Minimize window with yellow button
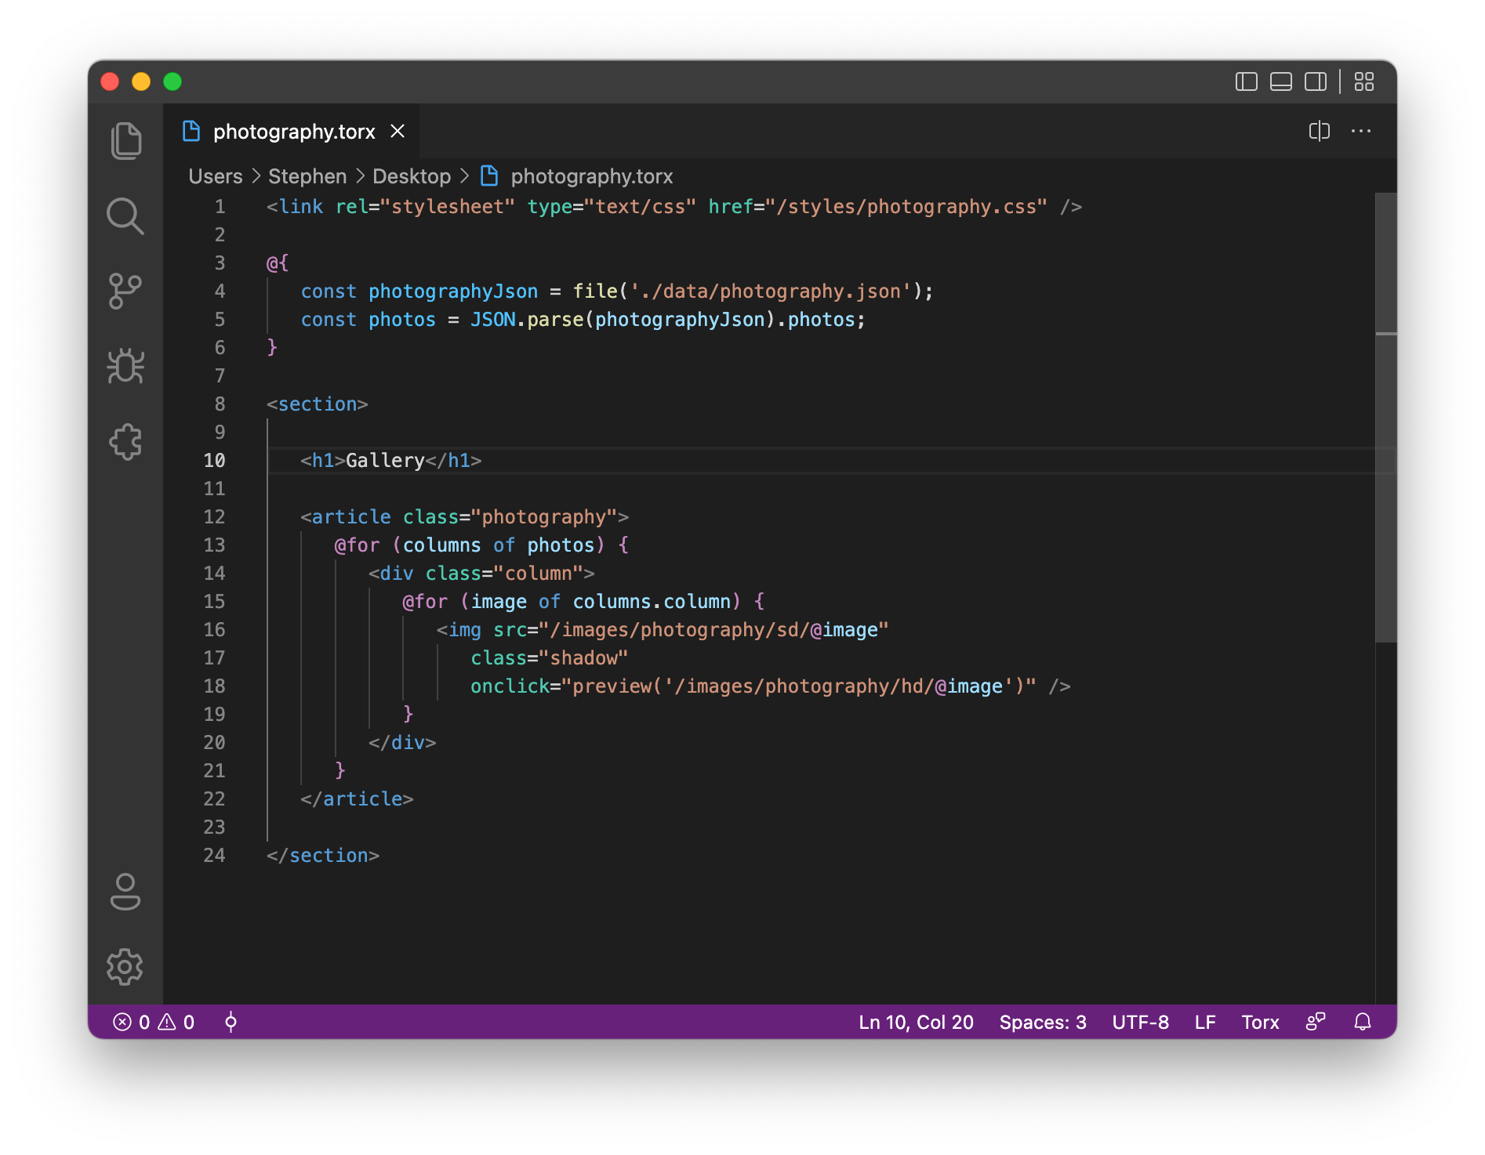 click(x=141, y=81)
